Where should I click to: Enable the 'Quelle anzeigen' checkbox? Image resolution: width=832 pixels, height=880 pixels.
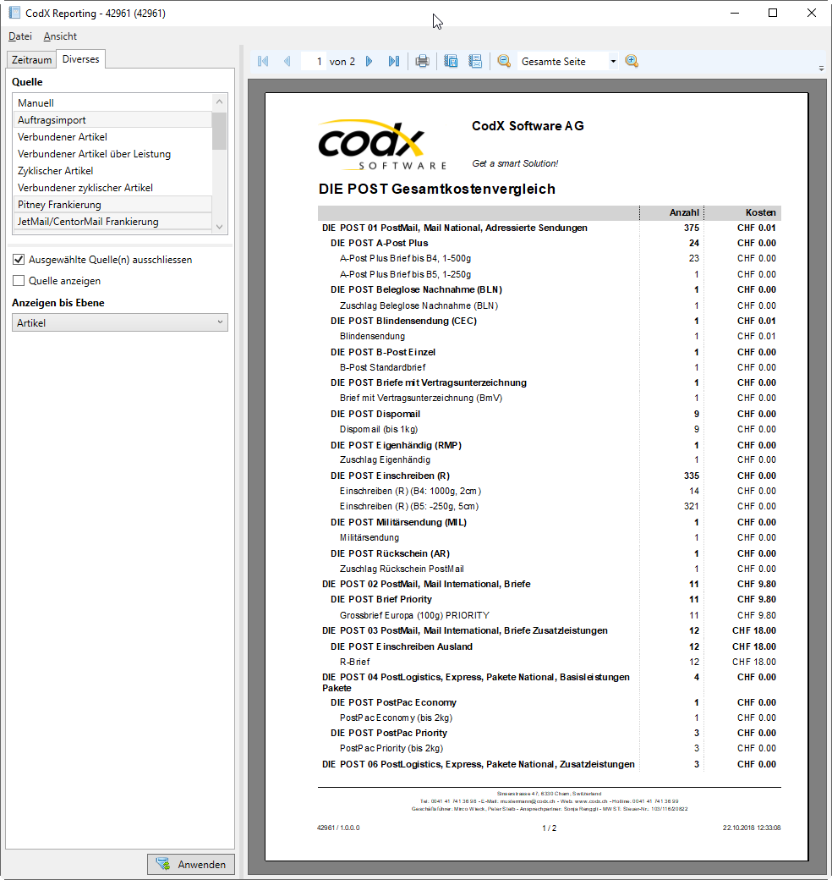coord(19,281)
